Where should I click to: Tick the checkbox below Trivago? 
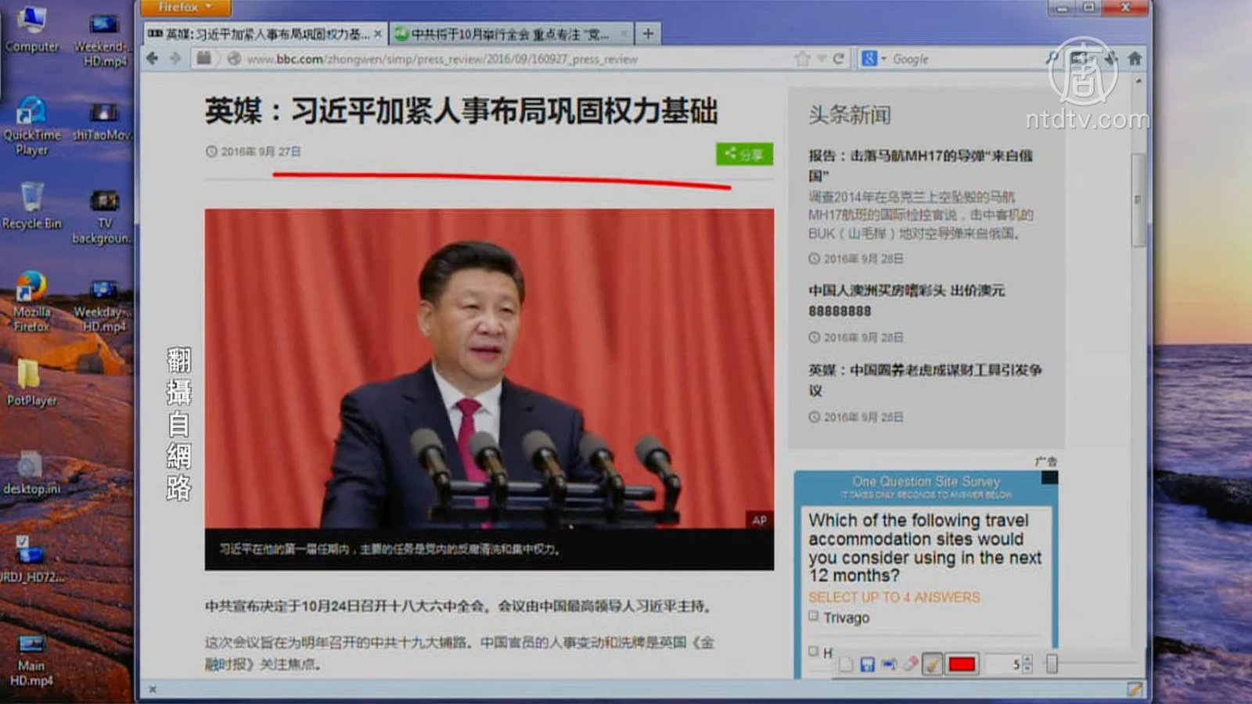click(814, 651)
